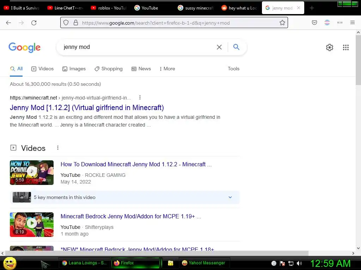Image resolution: width=361 pixels, height=270 pixels.
Task: Save page to Pocket icon
Action: tap(314, 22)
